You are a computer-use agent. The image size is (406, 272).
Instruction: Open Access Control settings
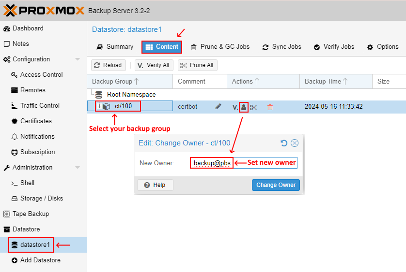(x=37, y=75)
